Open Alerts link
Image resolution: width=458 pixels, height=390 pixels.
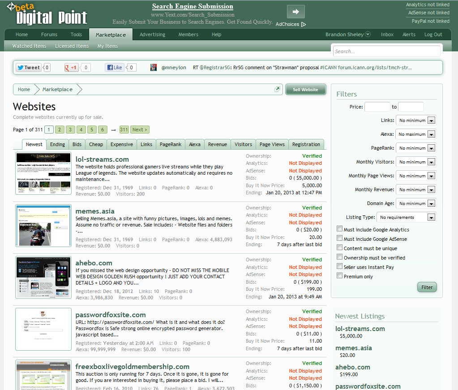409,34
